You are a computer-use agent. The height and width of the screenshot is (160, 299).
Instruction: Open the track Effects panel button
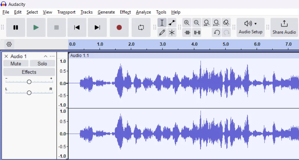[29, 72]
